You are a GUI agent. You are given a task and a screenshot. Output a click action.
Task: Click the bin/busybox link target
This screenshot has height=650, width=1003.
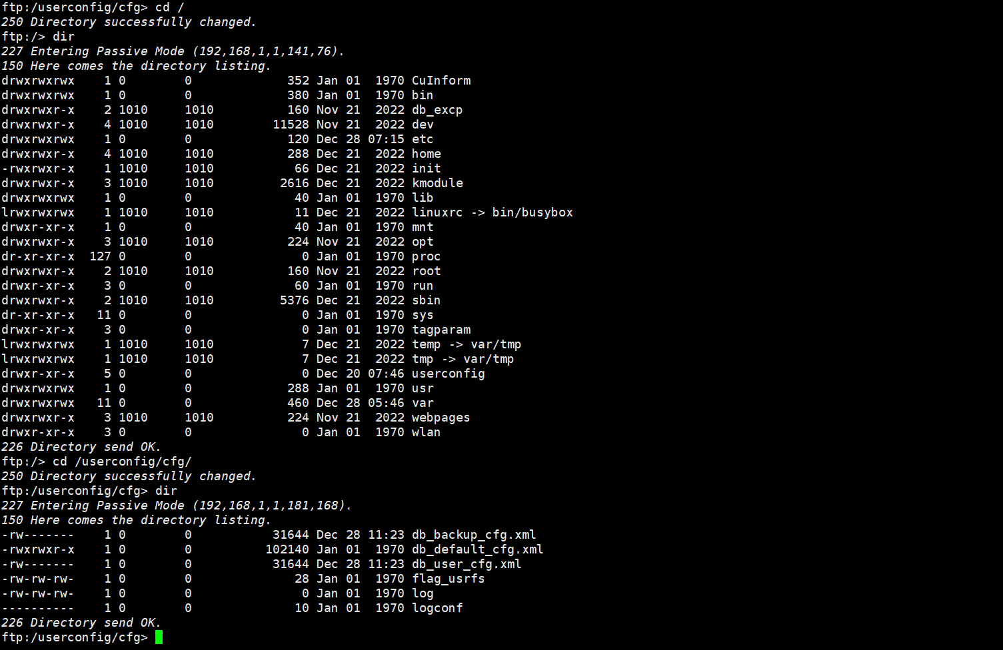[x=532, y=212]
